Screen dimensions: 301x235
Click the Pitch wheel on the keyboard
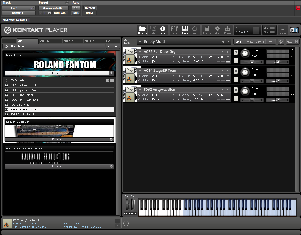coord(127,204)
